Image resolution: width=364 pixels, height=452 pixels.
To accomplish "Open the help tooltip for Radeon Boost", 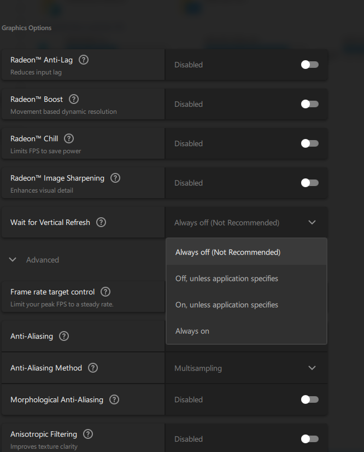I will pos(74,99).
